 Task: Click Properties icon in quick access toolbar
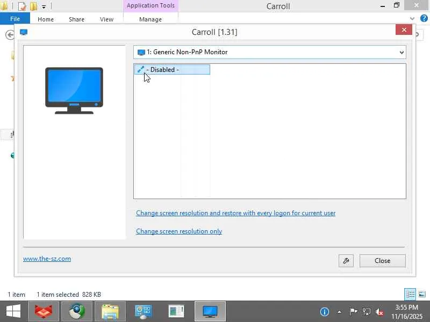click(22, 6)
